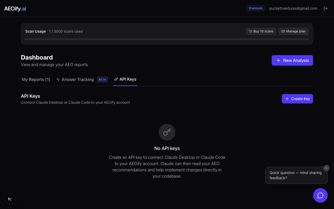334x209 pixels.
Task: Click the N avatar in the bottom left
Action: pyautogui.click(x=10, y=199)
